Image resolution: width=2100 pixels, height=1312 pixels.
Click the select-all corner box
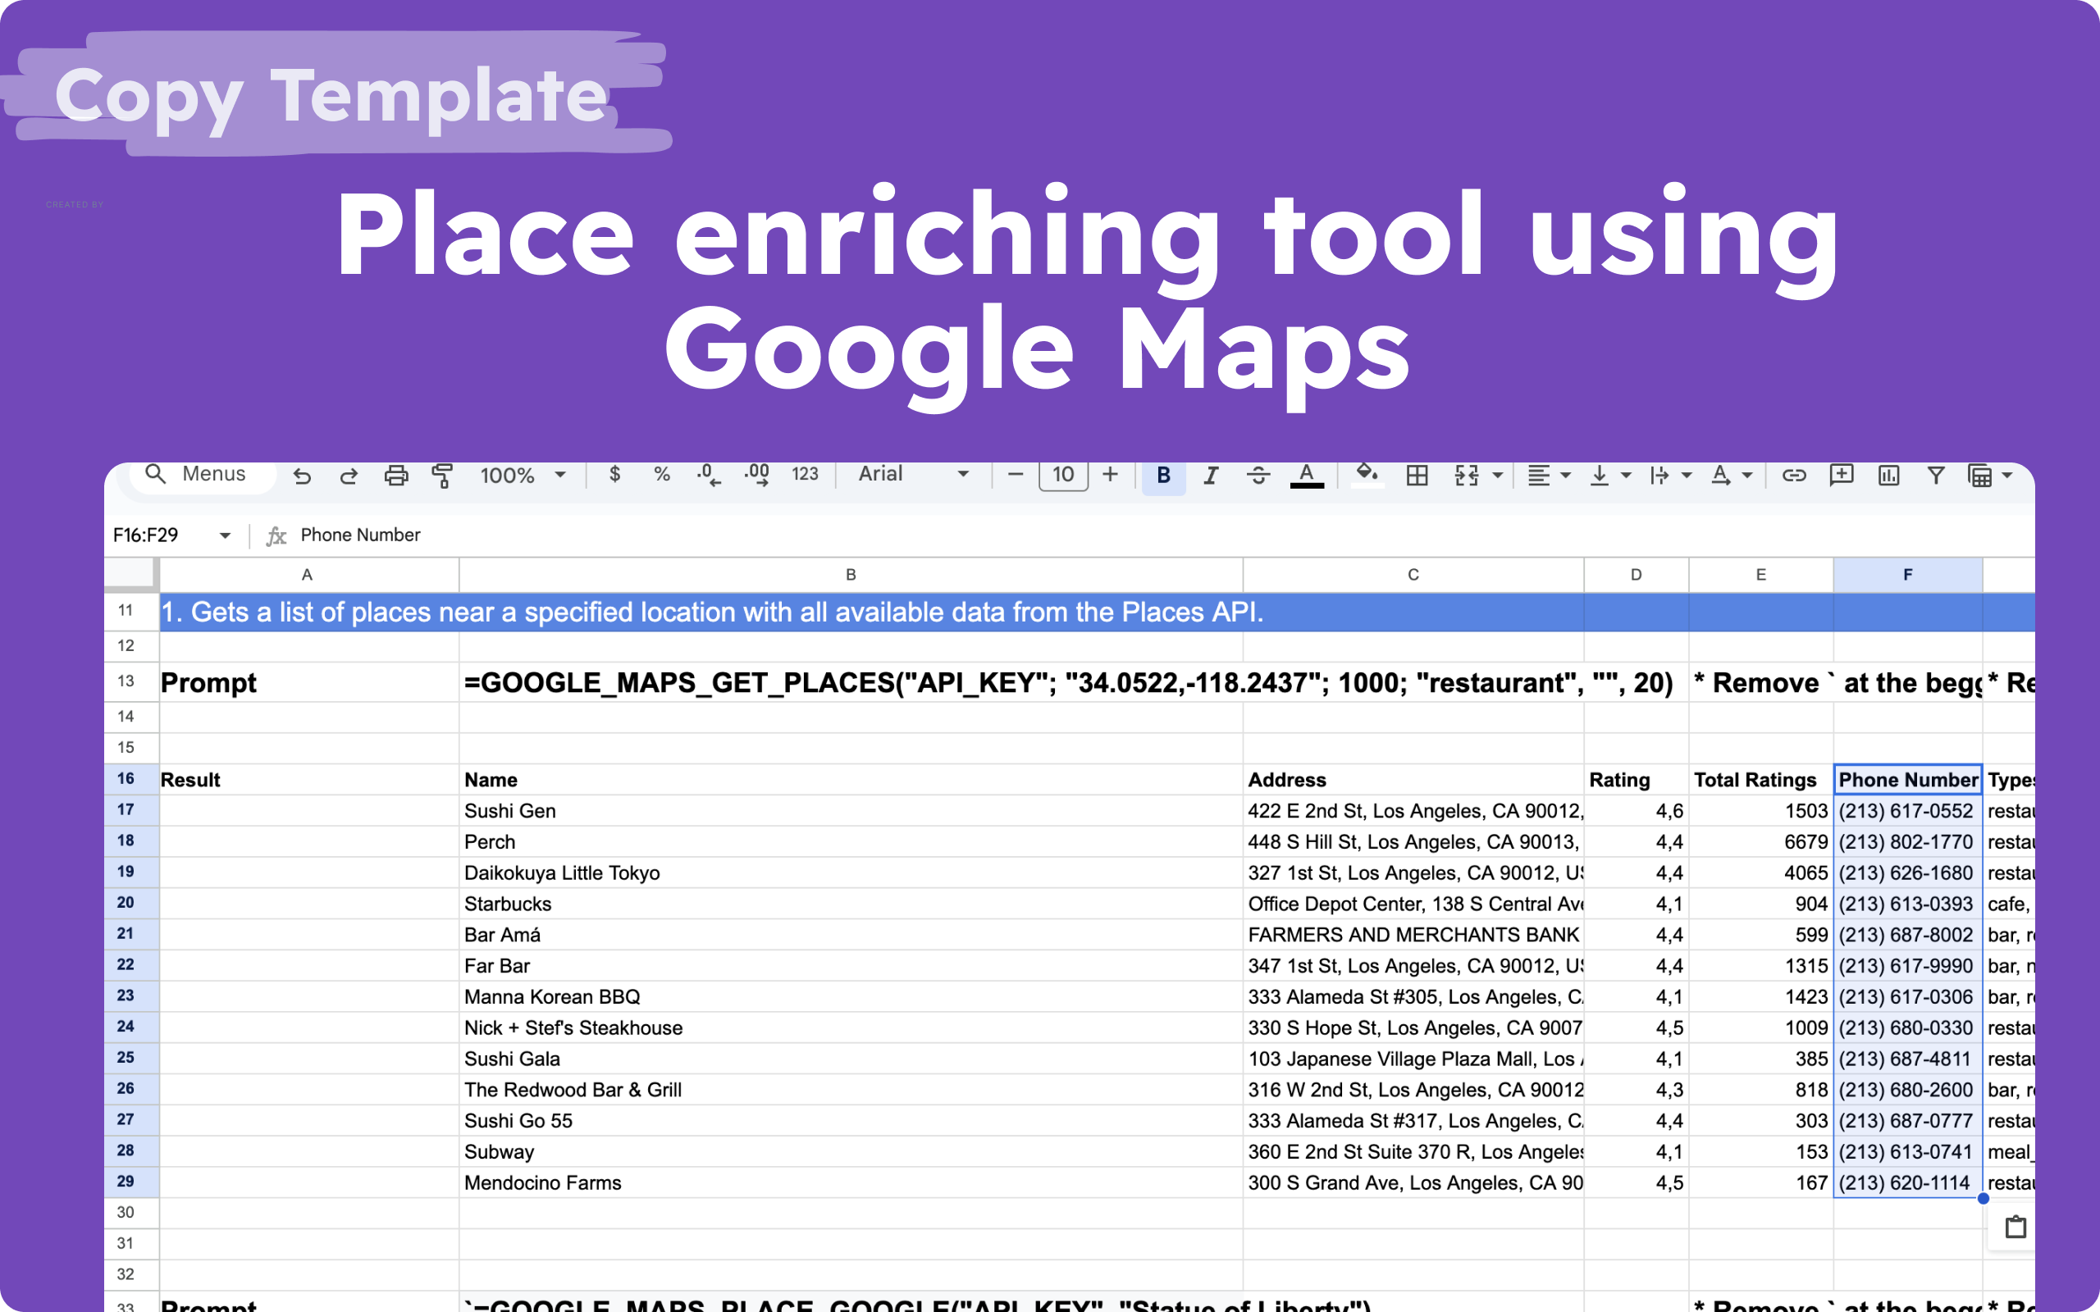pyautogui.click(x=131, y=575)
